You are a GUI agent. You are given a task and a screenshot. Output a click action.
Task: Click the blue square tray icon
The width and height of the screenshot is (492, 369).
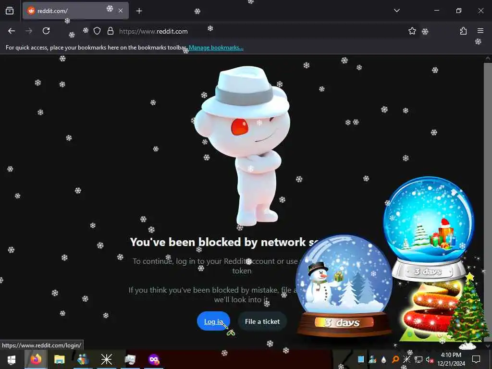click(361, 359)
